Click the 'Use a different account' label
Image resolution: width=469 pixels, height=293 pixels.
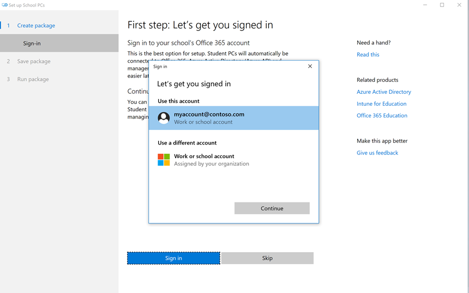[187, 143]
